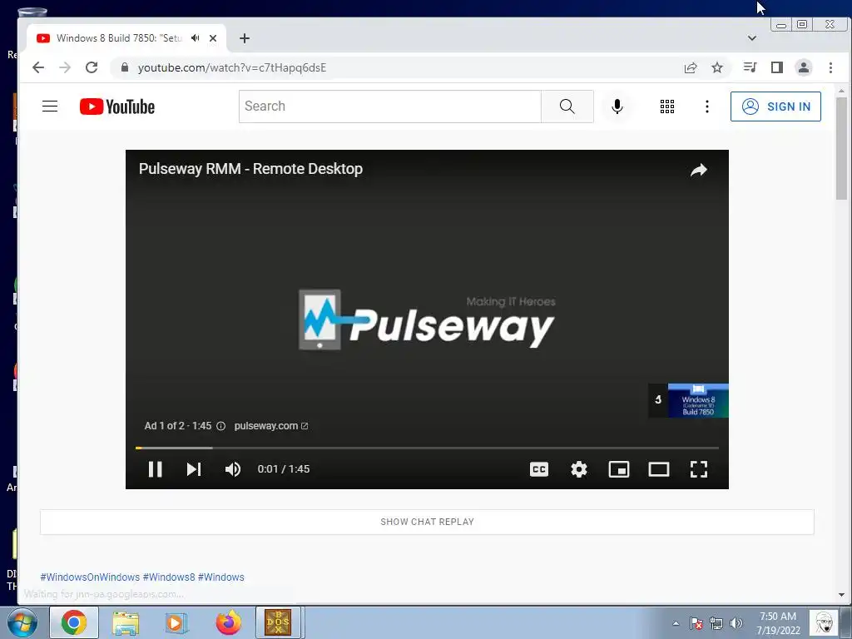Viewport: 852px width, 639px height.
Task: Open the Windows Start button
Action: [22, 622]
